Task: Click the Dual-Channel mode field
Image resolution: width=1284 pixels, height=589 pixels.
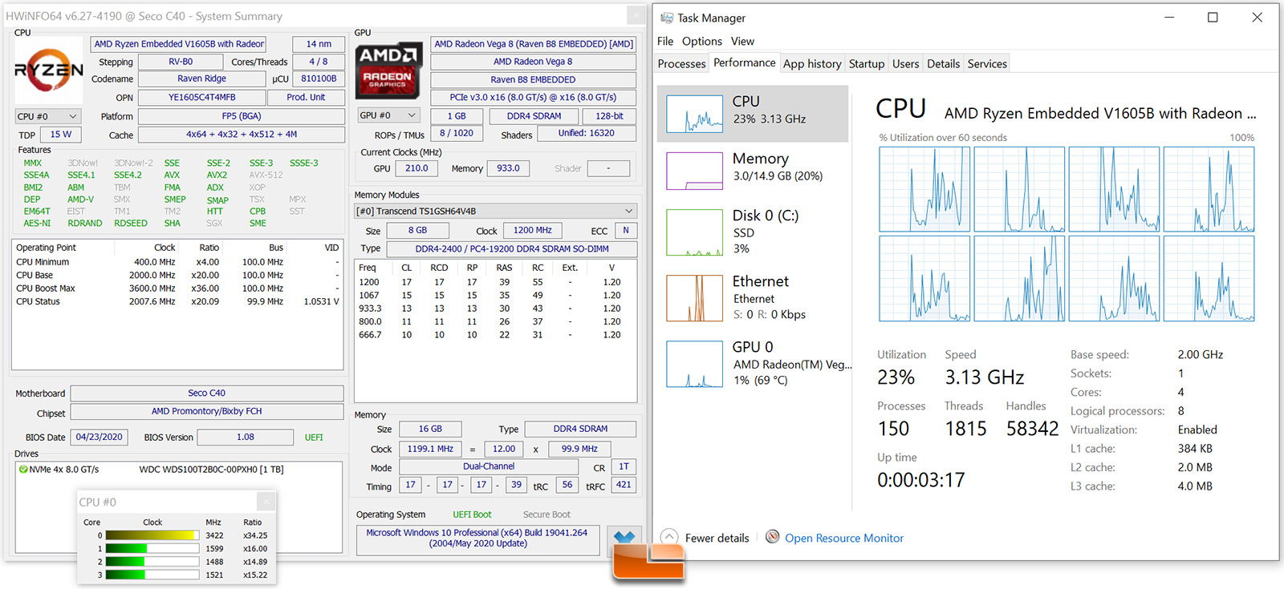Action: (x=489, y=466)
